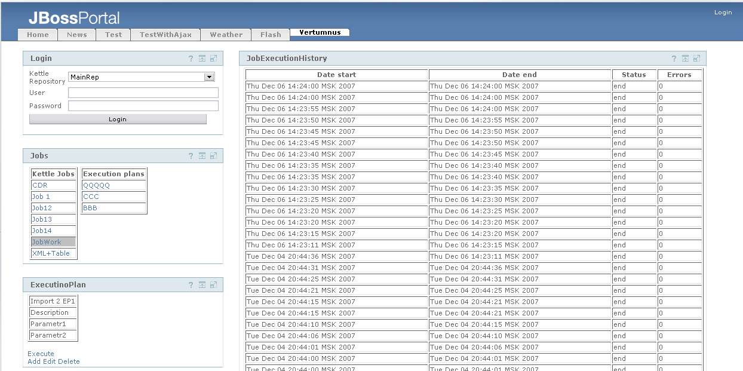Maximize the Jobs portlet
Viewport: 743px width, 371px height.
pos(213,156)
